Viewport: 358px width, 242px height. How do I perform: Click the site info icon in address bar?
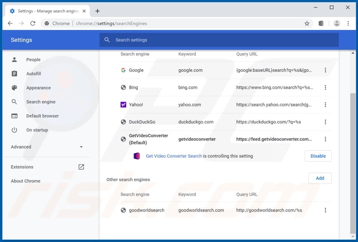[47, 23]
